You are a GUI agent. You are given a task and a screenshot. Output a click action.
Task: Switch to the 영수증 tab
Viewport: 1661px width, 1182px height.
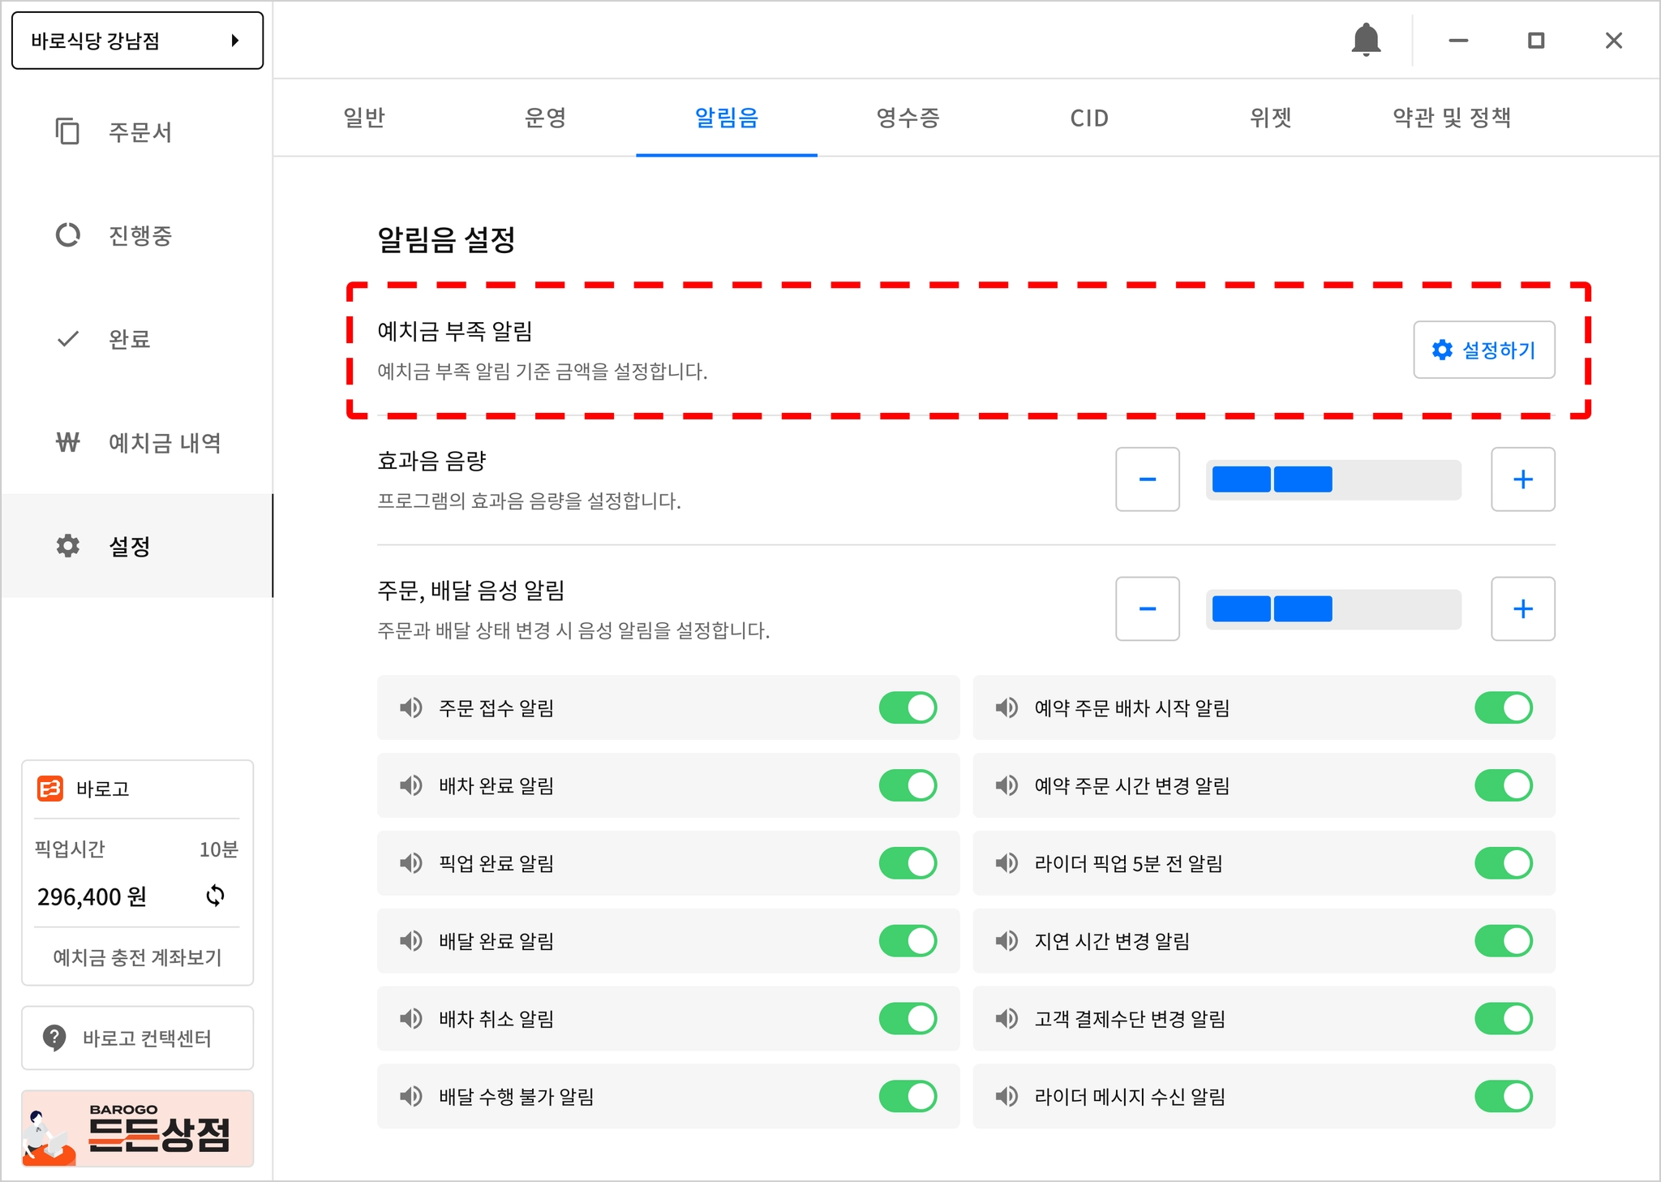coord(908,118)
